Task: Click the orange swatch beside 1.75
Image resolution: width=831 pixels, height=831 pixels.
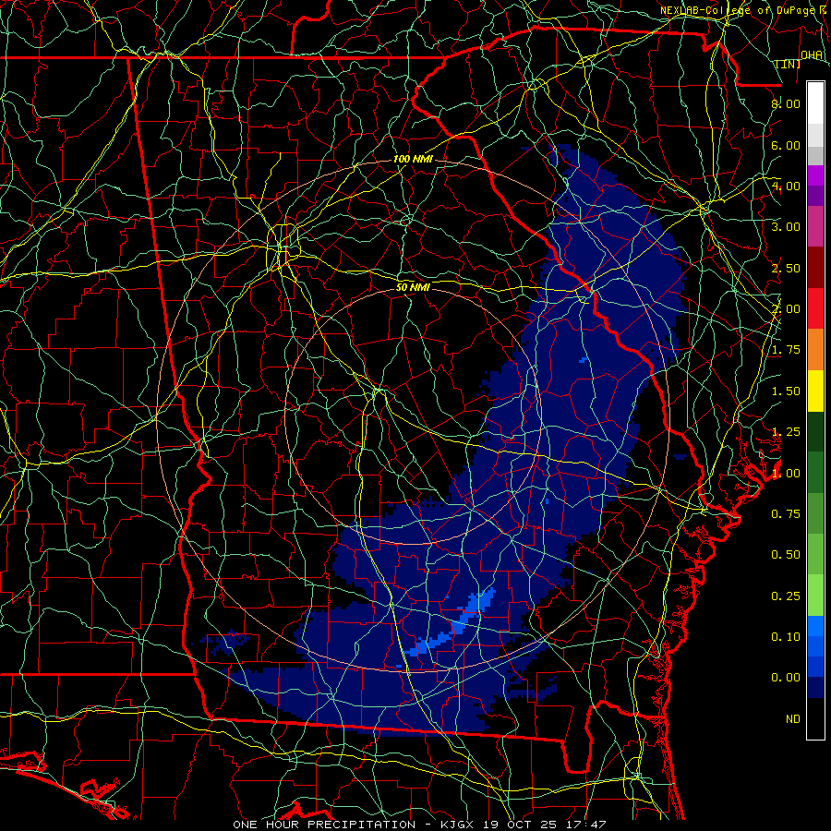Action: tap(815, 350)
